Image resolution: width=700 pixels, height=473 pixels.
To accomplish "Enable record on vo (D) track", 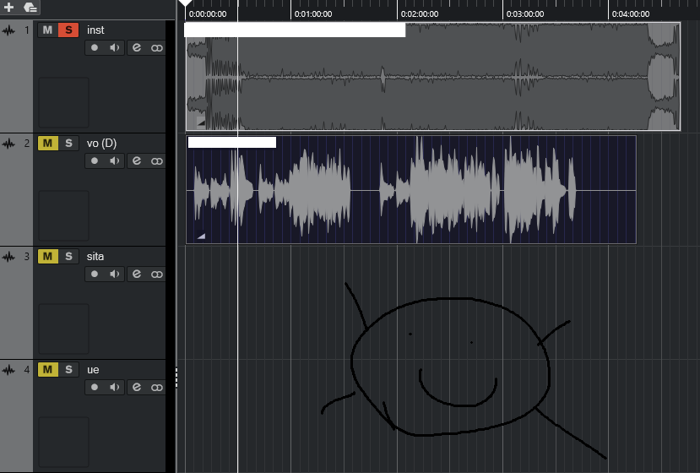I will pyautogui.click(x=95, y=160).
